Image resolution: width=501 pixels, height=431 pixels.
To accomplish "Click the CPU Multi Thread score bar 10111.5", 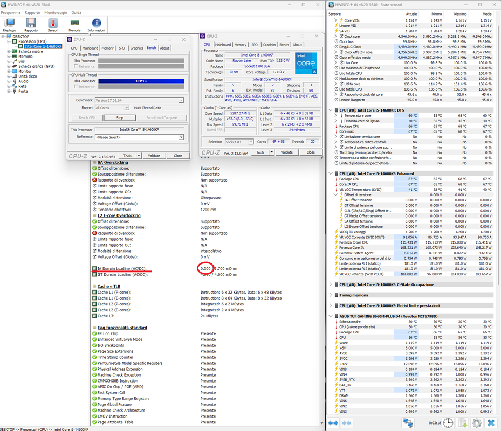I will [x=141, y=81].
